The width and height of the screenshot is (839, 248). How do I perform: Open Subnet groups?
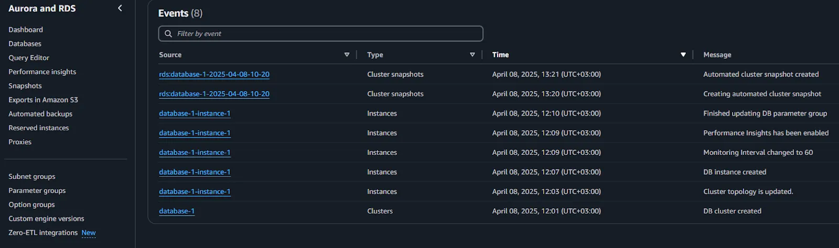tap(31, 177)
